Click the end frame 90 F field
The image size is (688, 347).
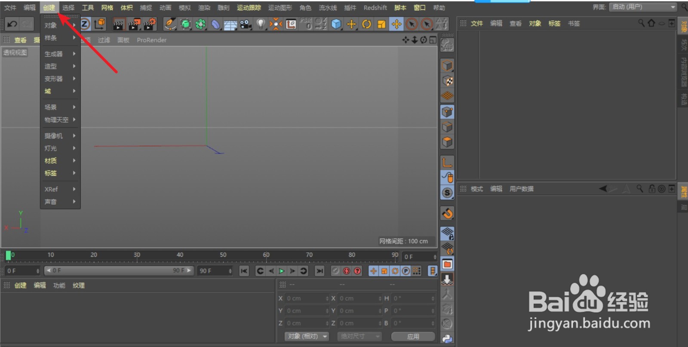215,271
